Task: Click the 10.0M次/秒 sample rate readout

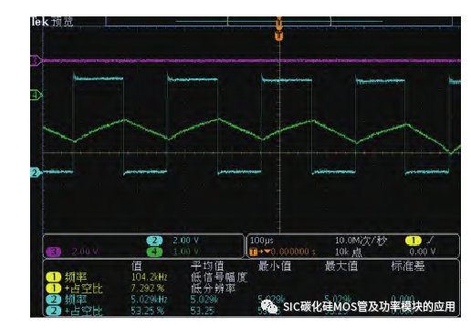Action: point(361,241)
